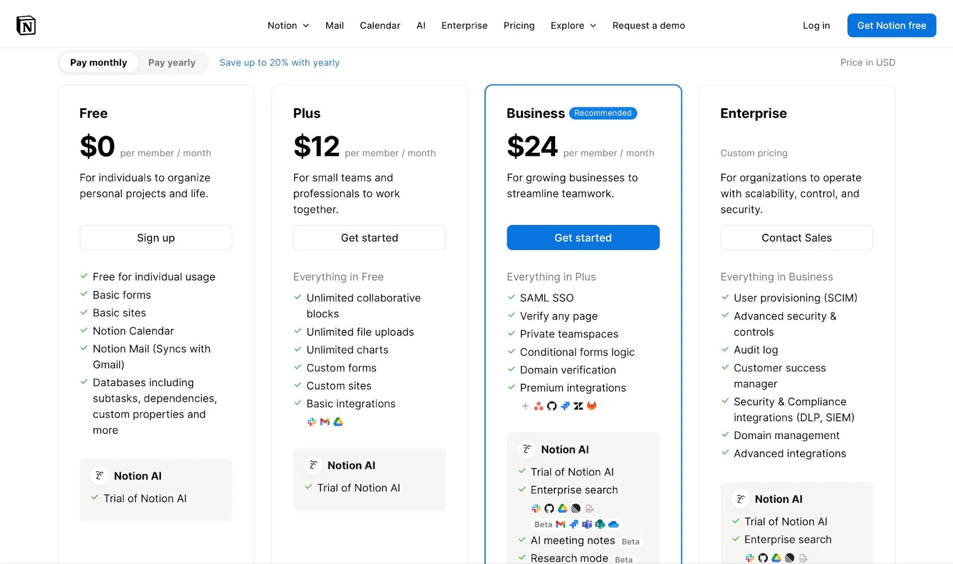The image size is (953, 564).
Task: Click the $12 price on the Plus plan
Action: point(316,146)
